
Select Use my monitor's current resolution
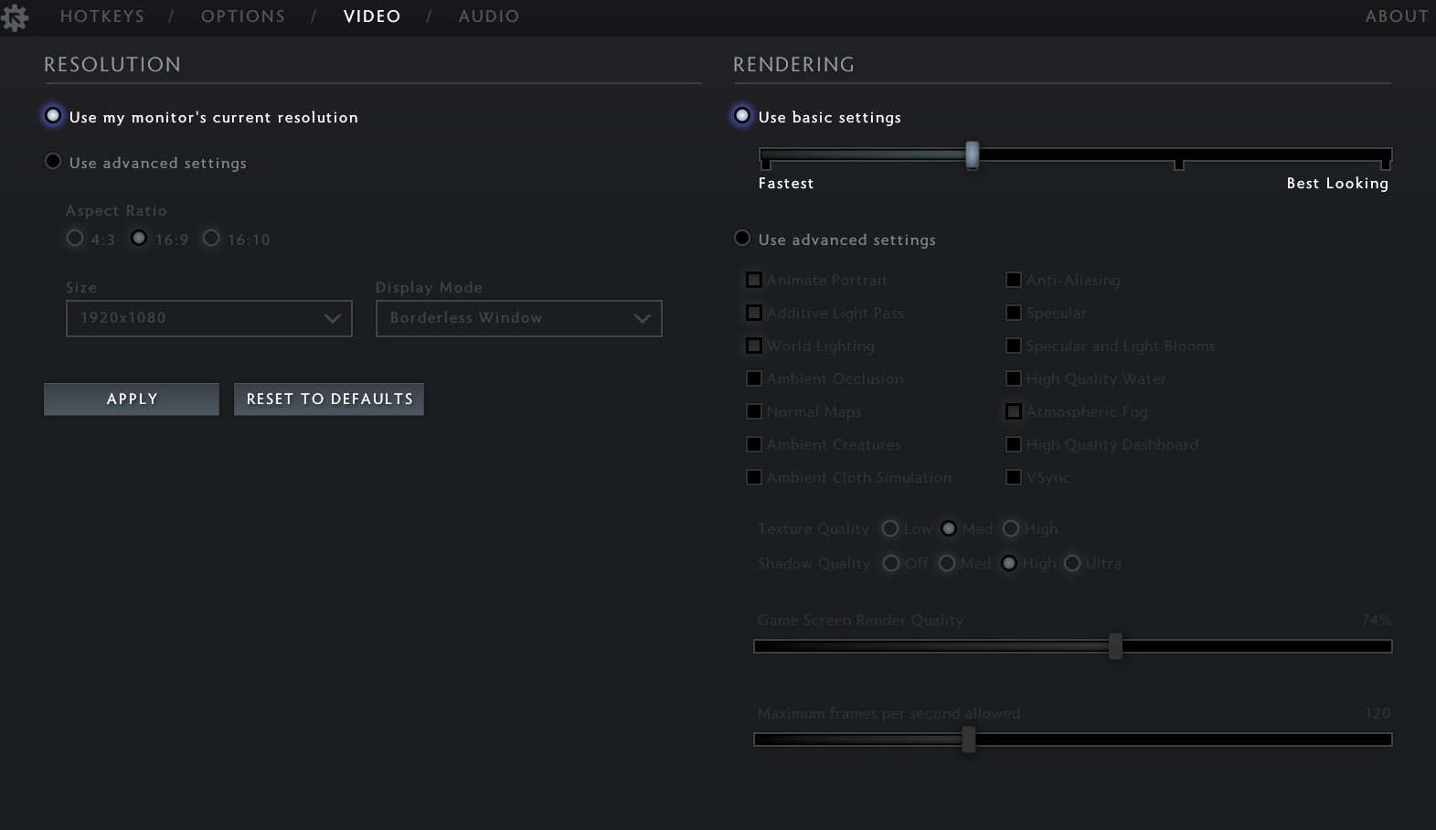coord(53,116)
